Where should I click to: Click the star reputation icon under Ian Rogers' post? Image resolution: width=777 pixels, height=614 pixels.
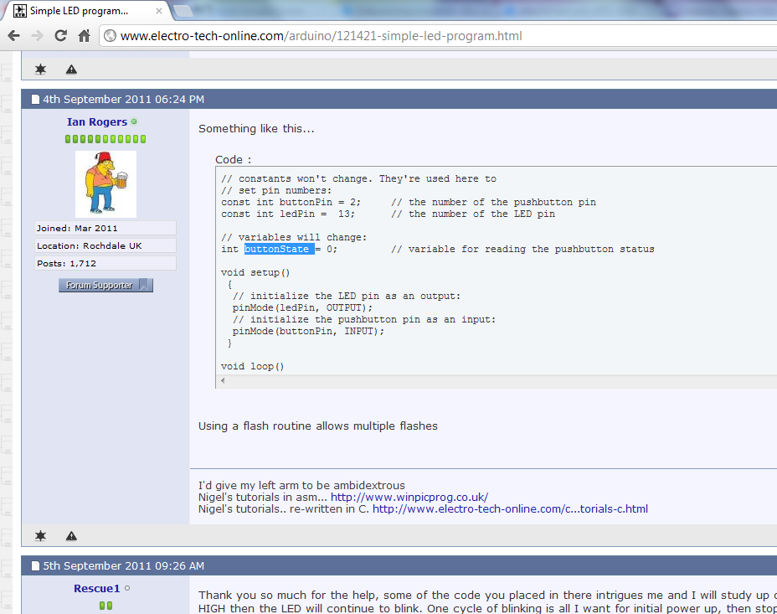pyautogui.click(x=40, y=535)
